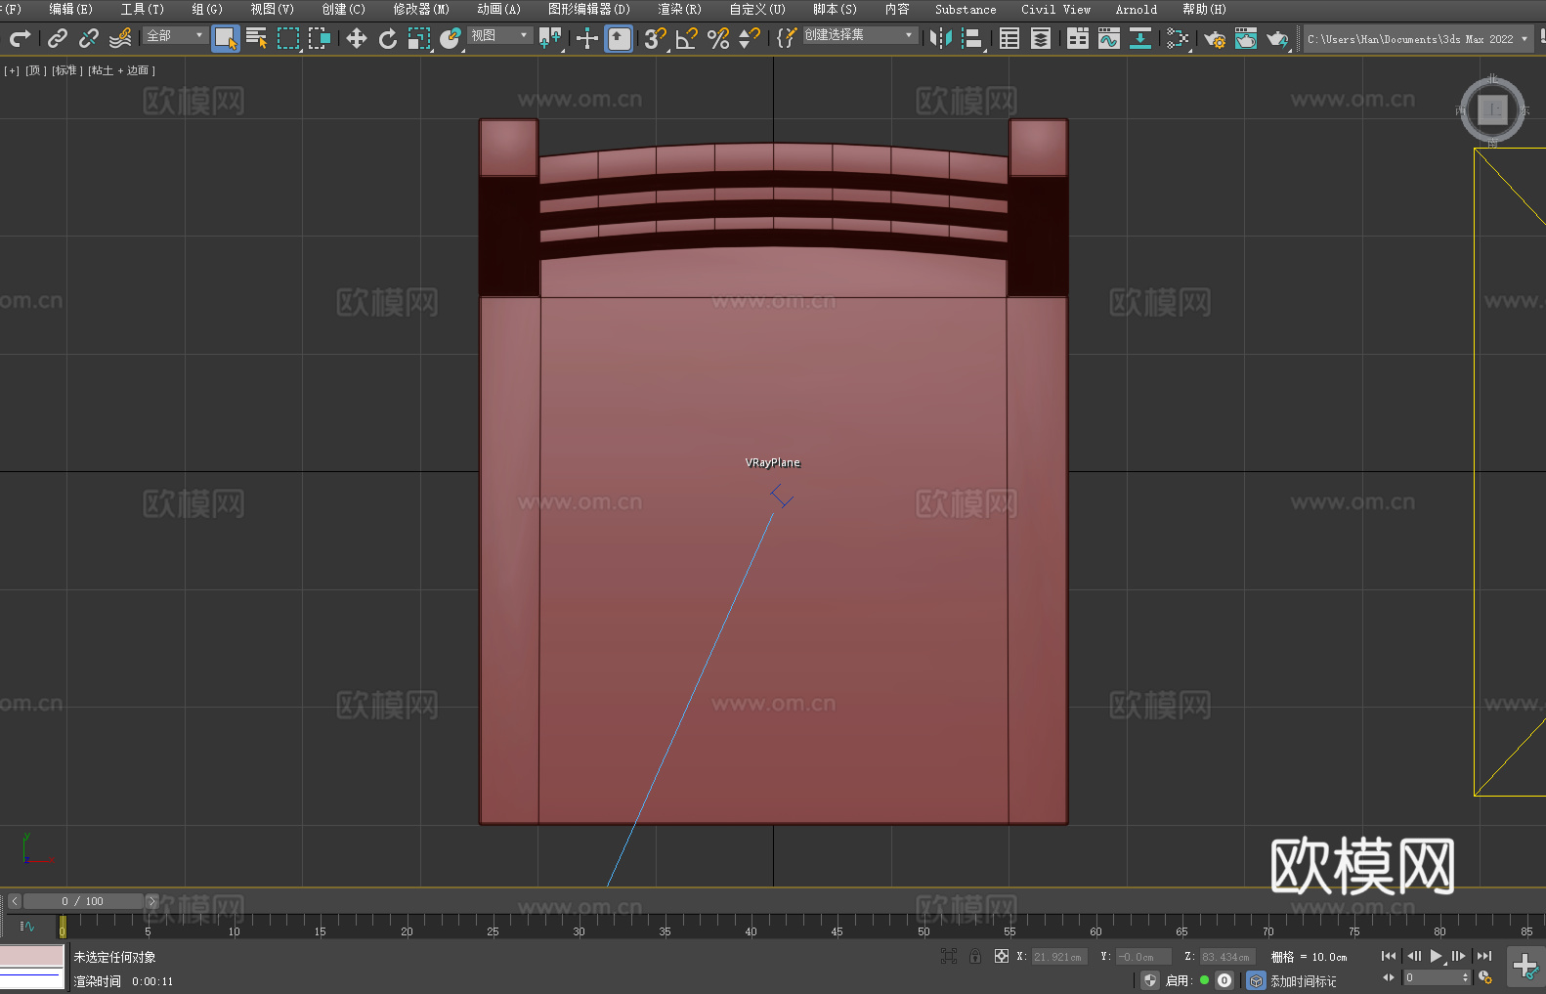Image resolution: width=1546 pixels, height=994 pixels.
Task: Open the 修改器(M) menu
Action: (421, 9)
